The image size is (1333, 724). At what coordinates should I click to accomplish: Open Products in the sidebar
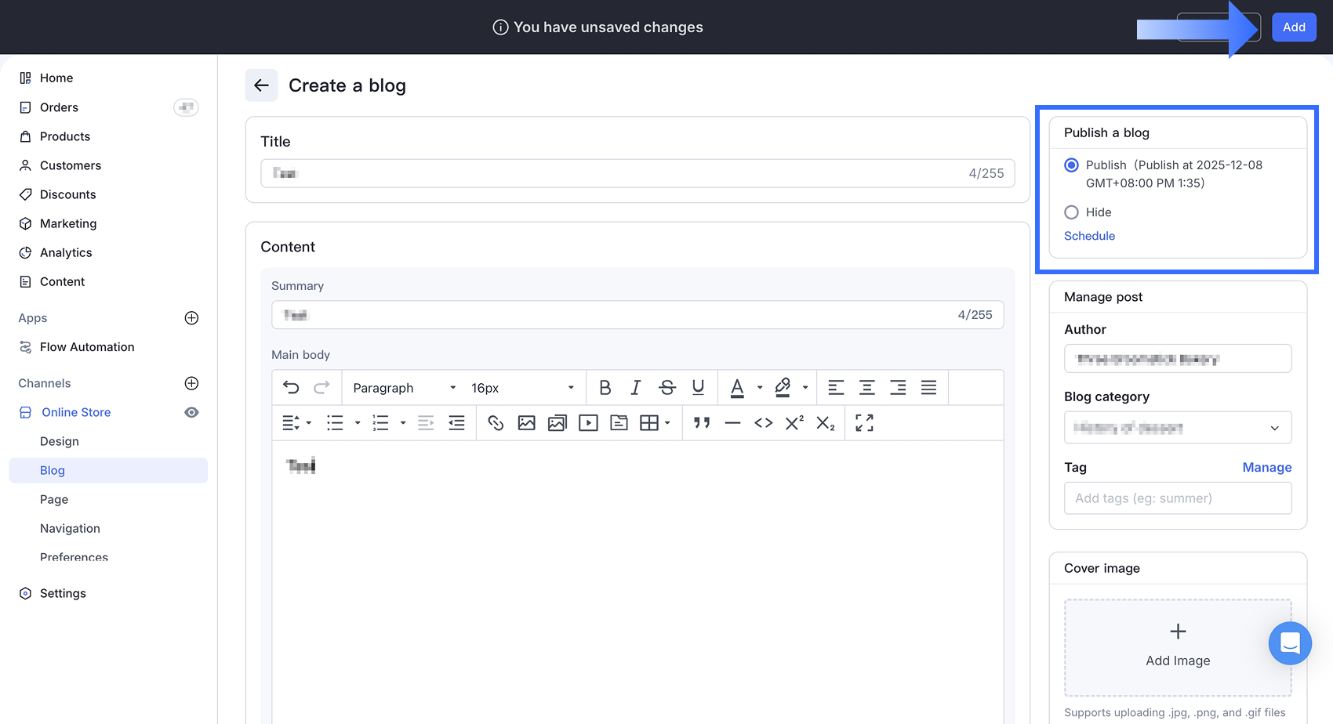(x=65, y=136)
